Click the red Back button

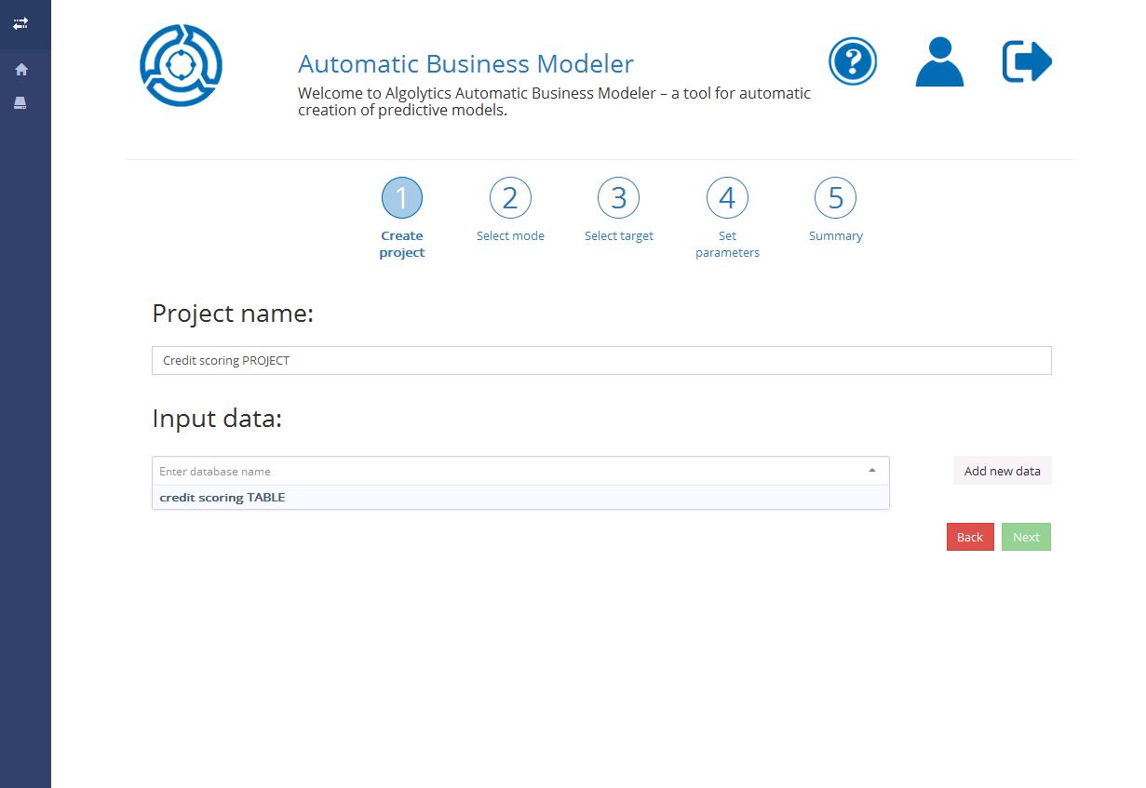coord(969,537)
